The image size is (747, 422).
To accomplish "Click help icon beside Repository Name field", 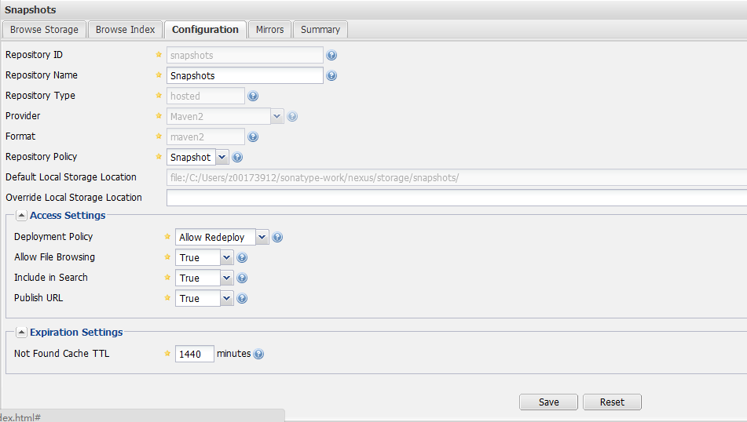I will tap(331, 76).
